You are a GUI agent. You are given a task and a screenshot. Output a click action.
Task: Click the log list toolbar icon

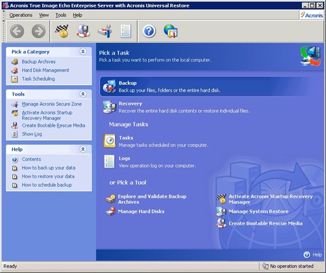click(x=126, y=31)
